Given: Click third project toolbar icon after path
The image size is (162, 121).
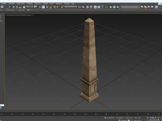Looking at the screenshot, I should tap(149, 7).
